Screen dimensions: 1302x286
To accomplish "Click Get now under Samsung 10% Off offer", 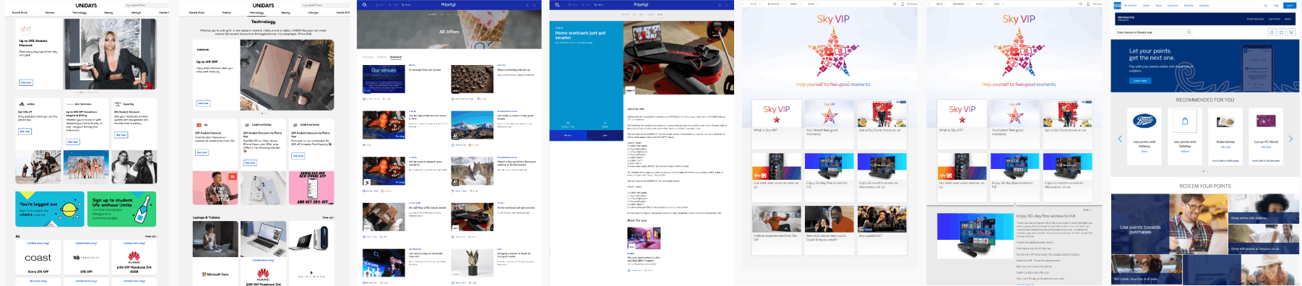I will pyautogui.click(x=203, y=103).
